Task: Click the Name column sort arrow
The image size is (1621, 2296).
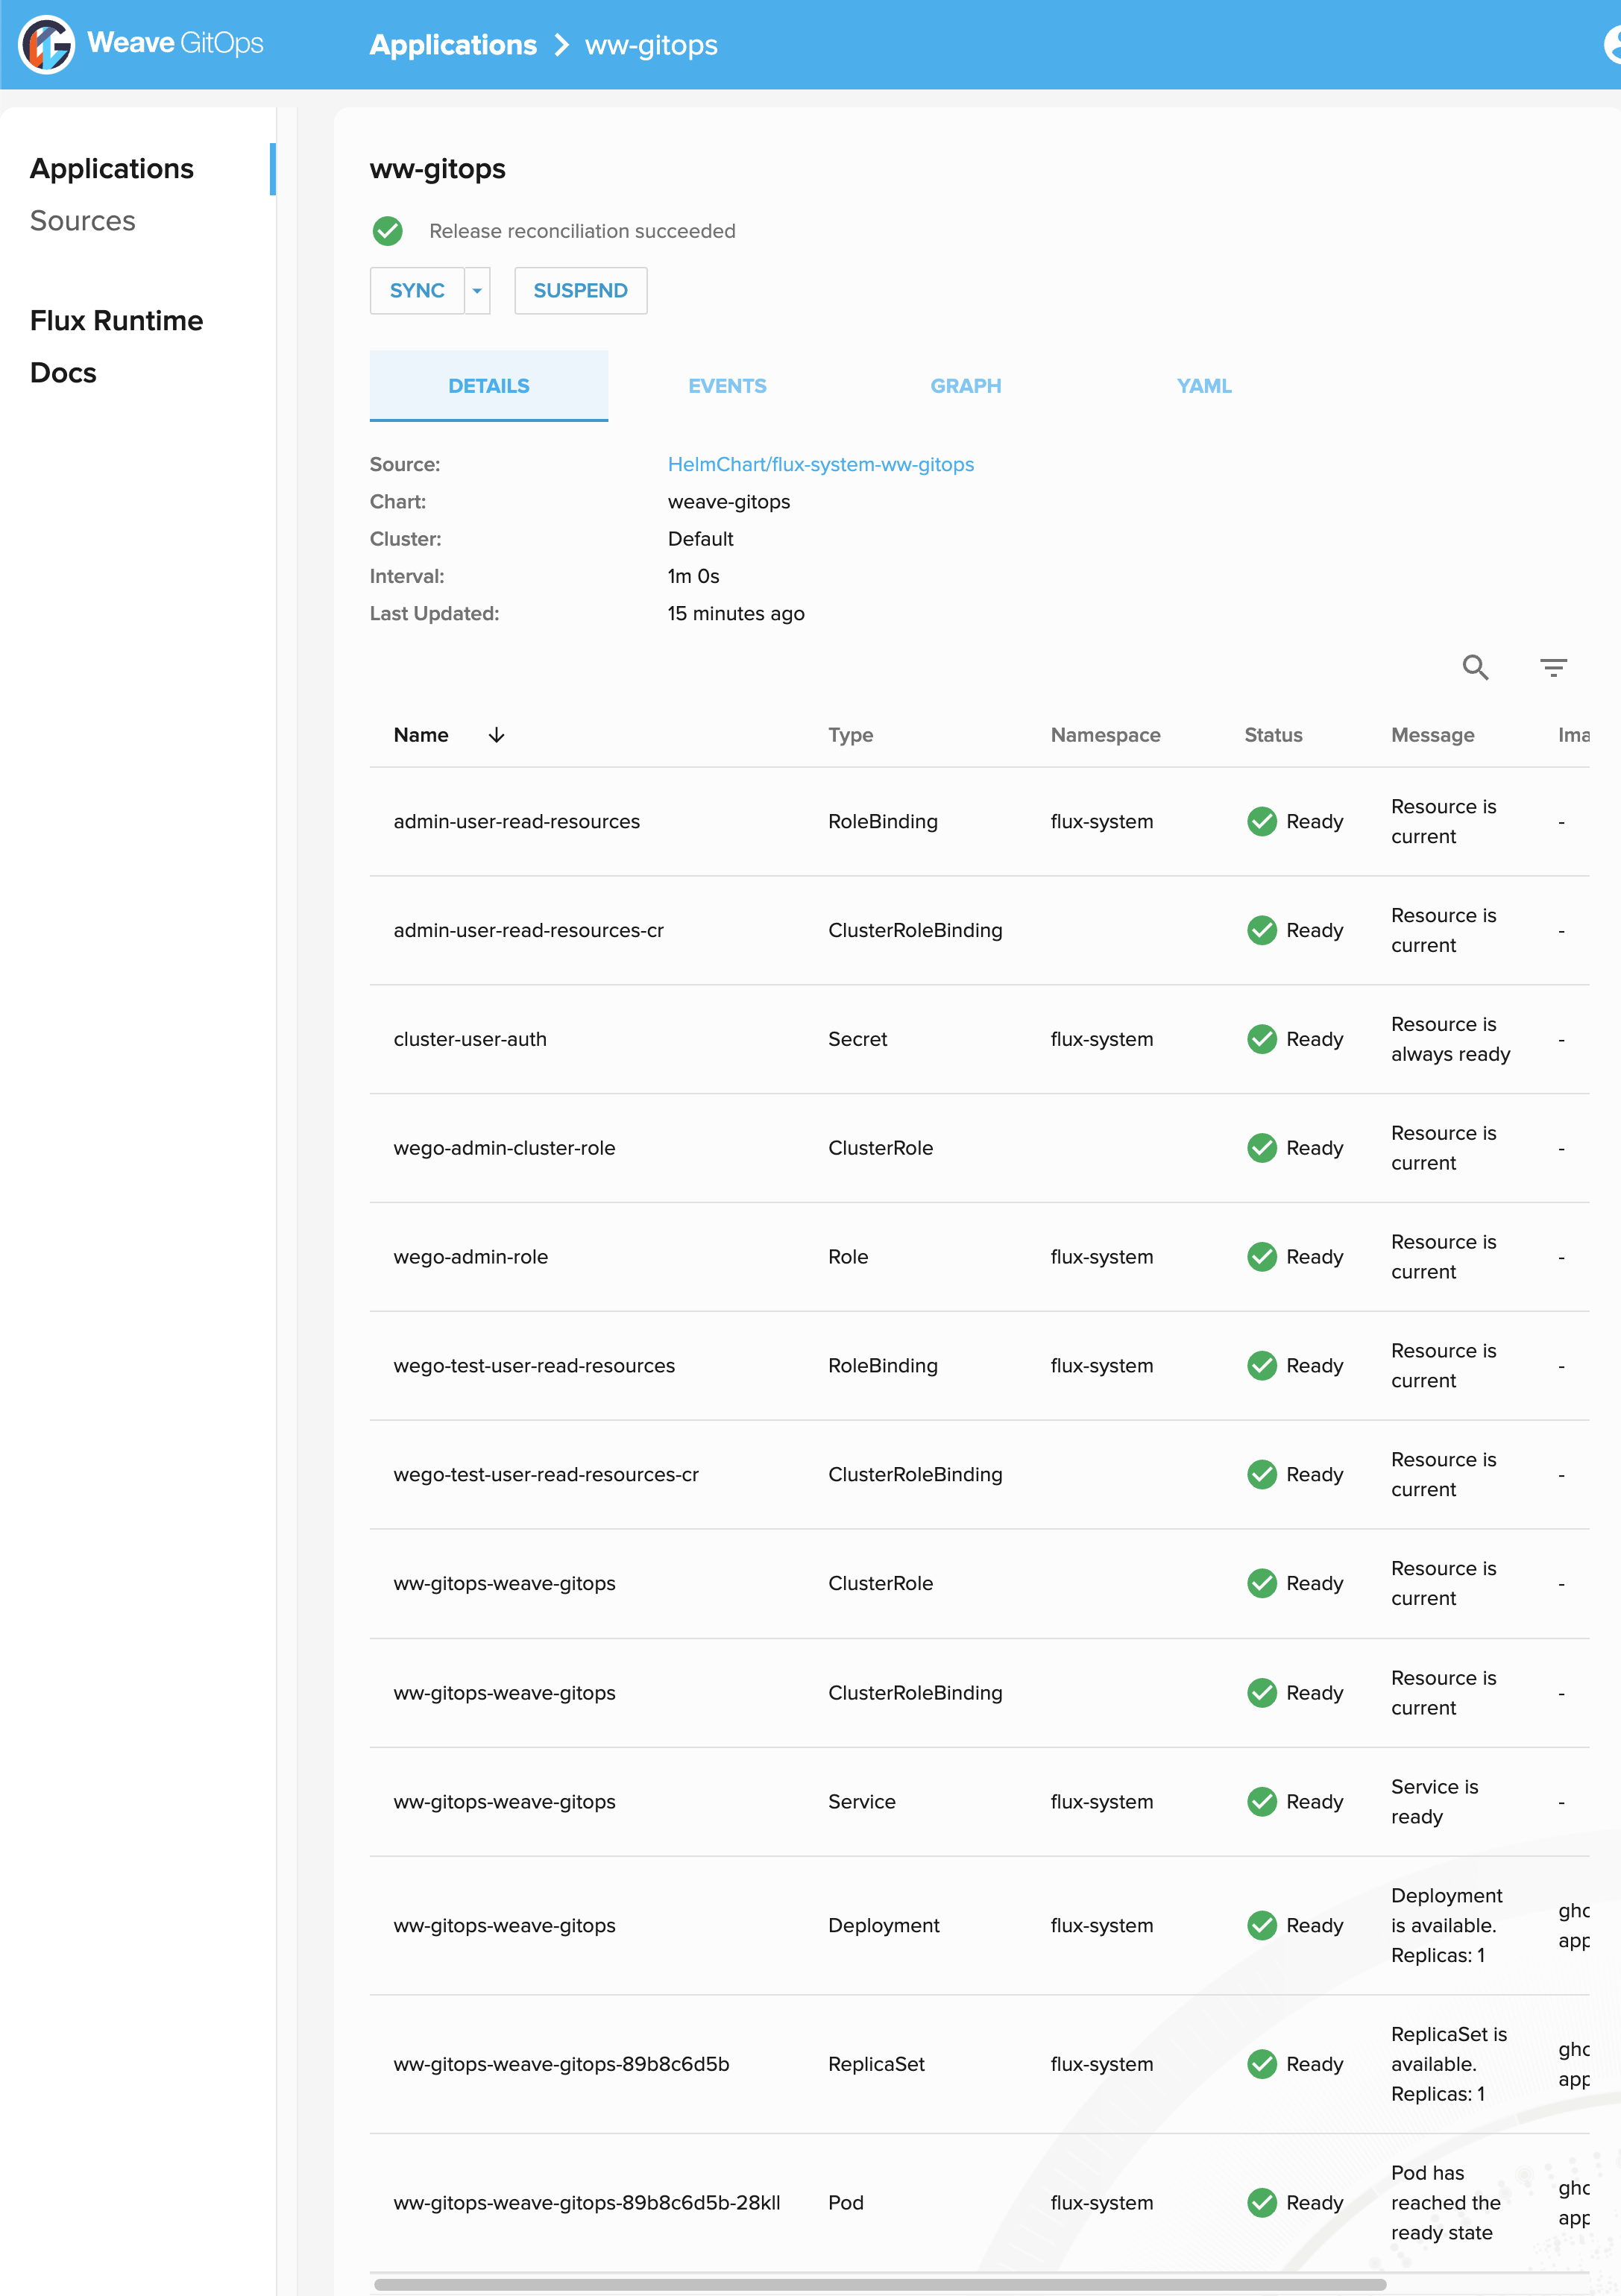Action: [x=496, y=735]
